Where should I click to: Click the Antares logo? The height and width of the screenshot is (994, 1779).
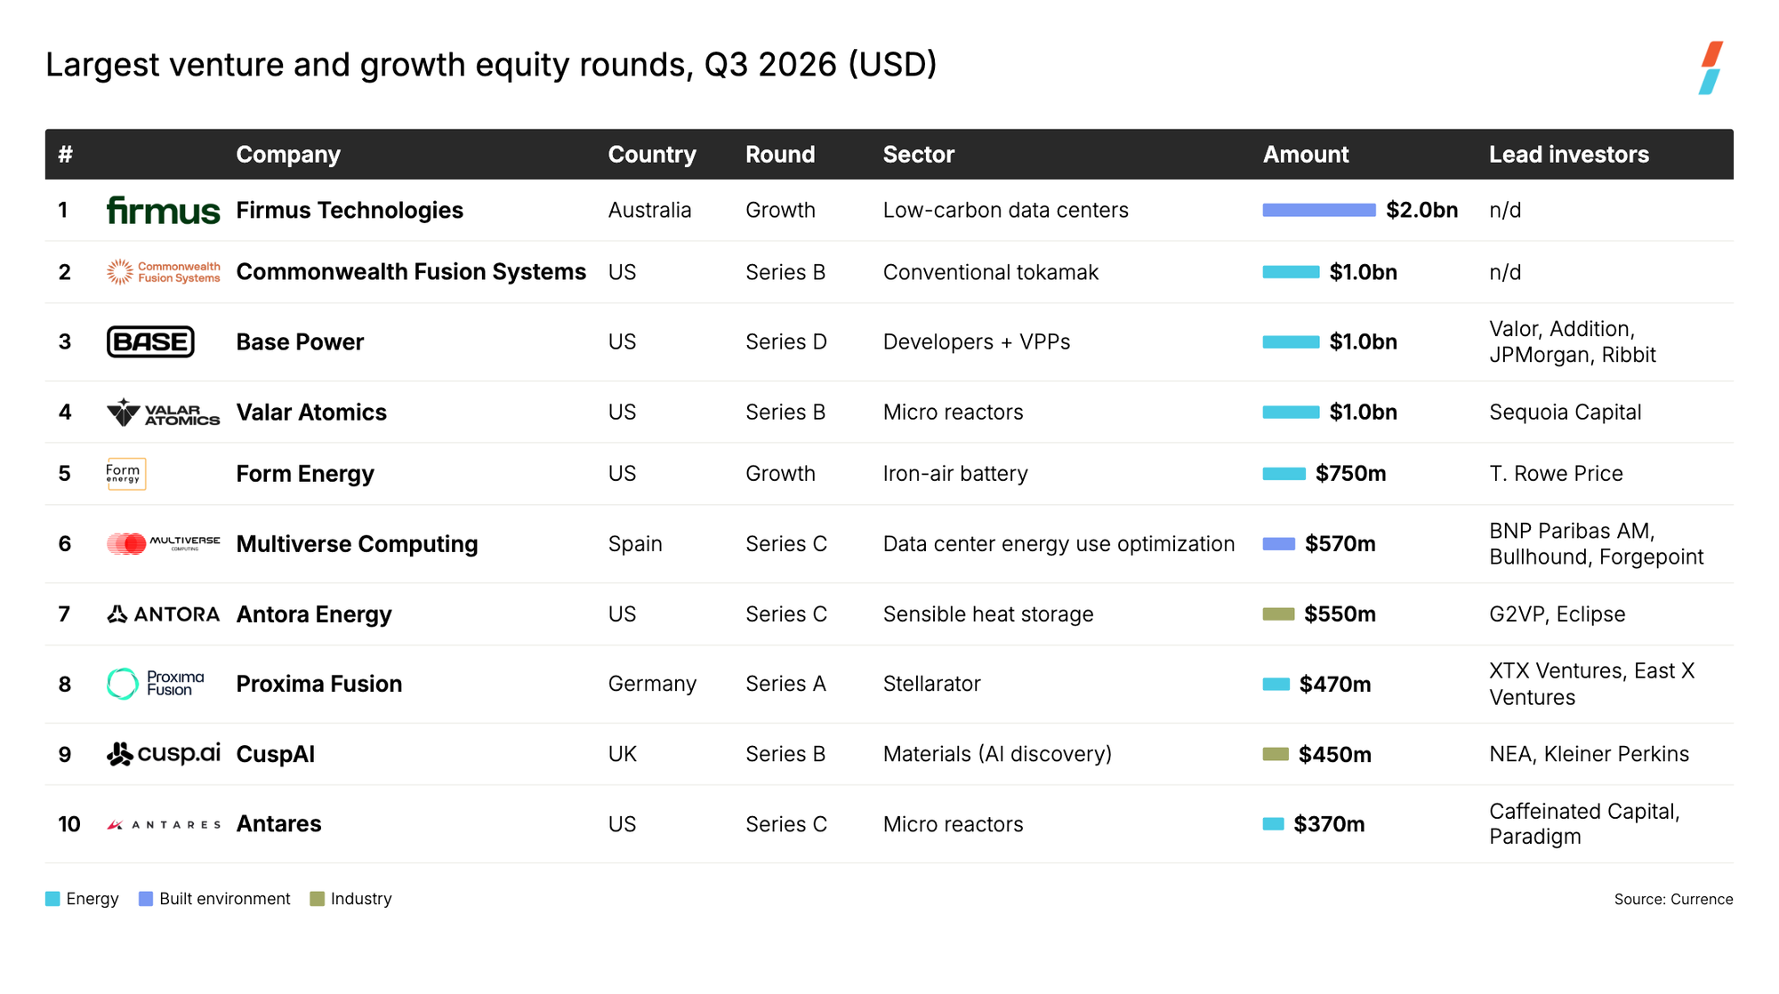[163, 824]
